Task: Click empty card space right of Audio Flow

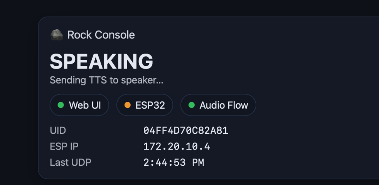Action: tap(316, 105)
